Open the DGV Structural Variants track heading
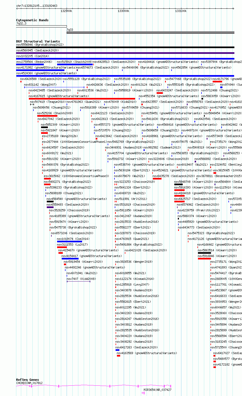242x396 pixels. 38,41
